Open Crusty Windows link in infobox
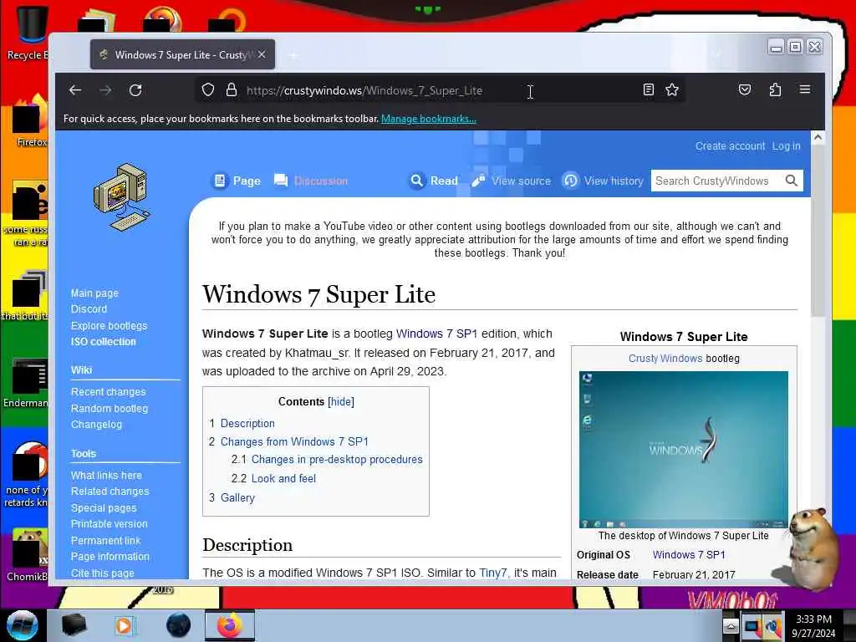The image size is (856, 642). click(x=665, y=359)
